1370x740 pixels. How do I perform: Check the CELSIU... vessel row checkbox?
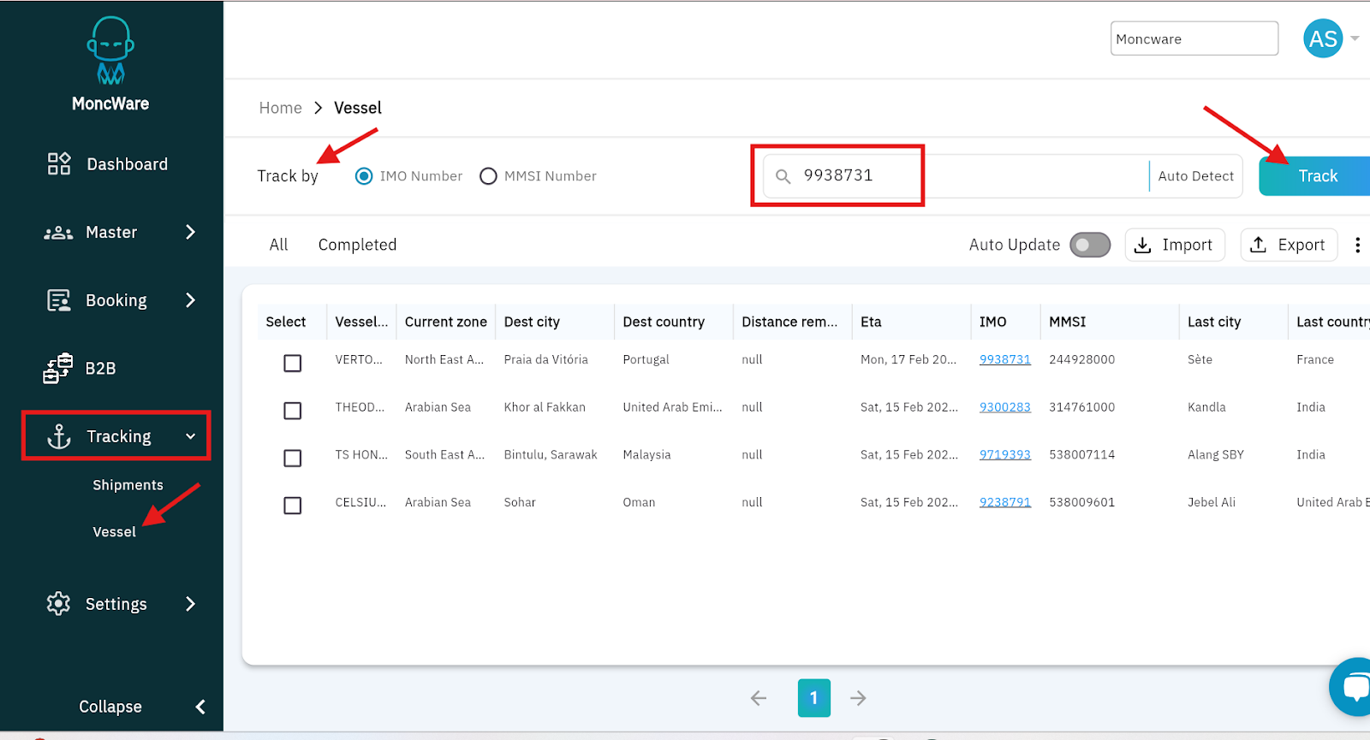pos(293,506)
